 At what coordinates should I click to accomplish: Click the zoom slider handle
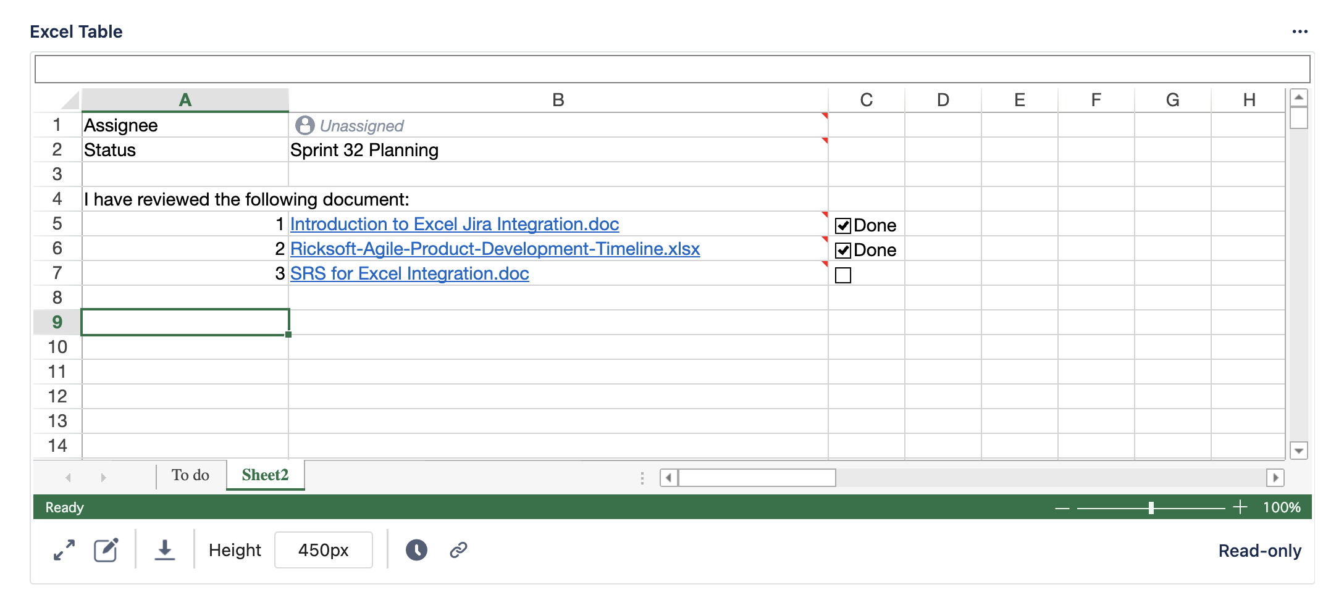(x=1151, y=507)
